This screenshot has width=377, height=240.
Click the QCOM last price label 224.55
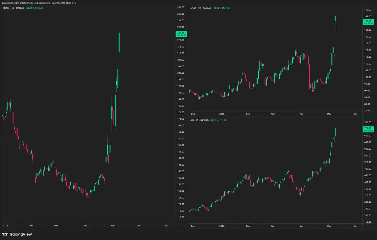click(182, 34)
